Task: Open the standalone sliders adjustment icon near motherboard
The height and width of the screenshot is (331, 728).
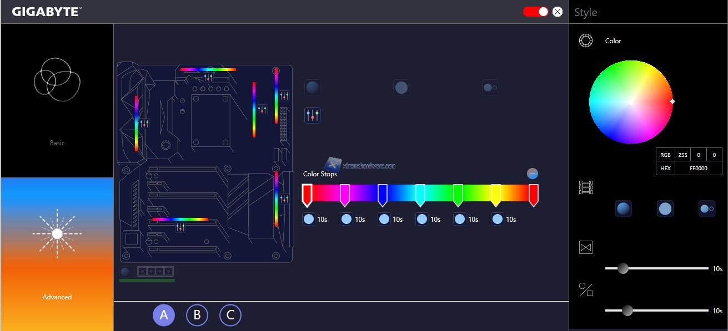Action: (x=313, y=115)
